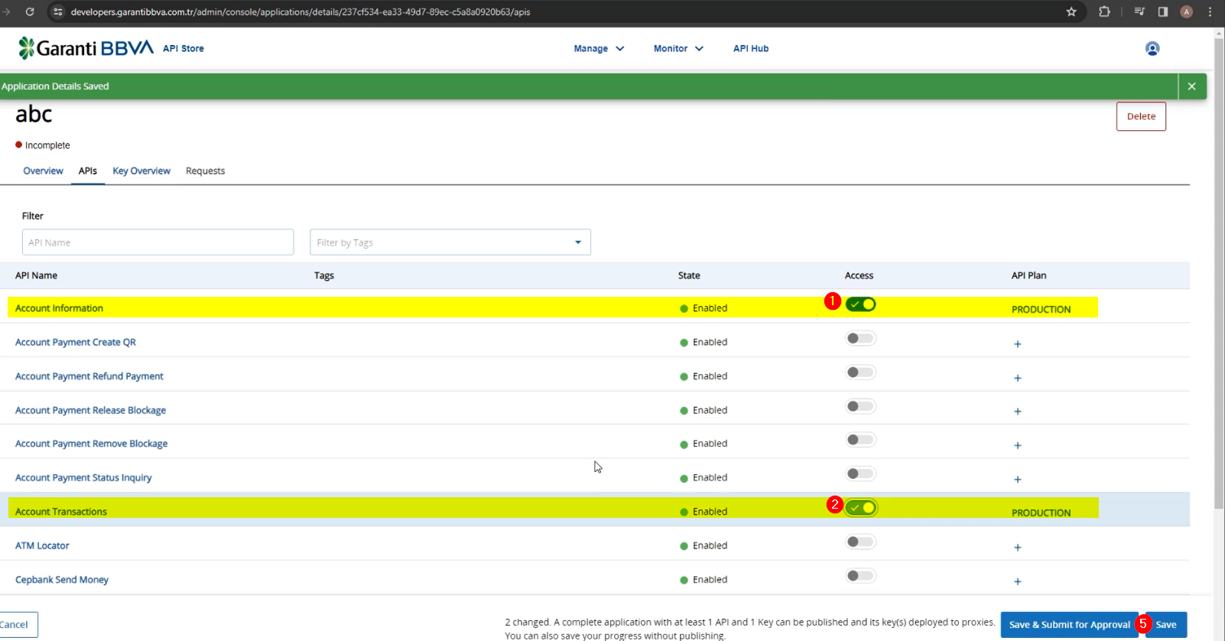Enable access for Account Payment Create QR
The width and height of the screenshot is (1225, 641).
(x=861, y=338)
